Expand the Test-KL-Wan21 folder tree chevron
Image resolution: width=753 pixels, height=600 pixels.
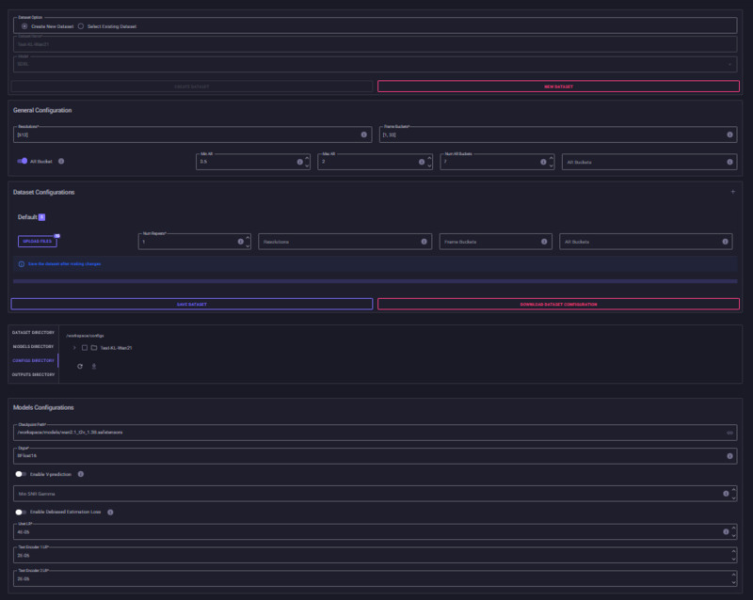73,348
